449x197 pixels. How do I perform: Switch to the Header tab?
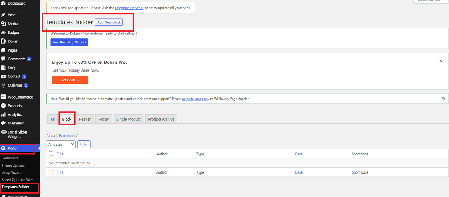[x=85, y=119]
